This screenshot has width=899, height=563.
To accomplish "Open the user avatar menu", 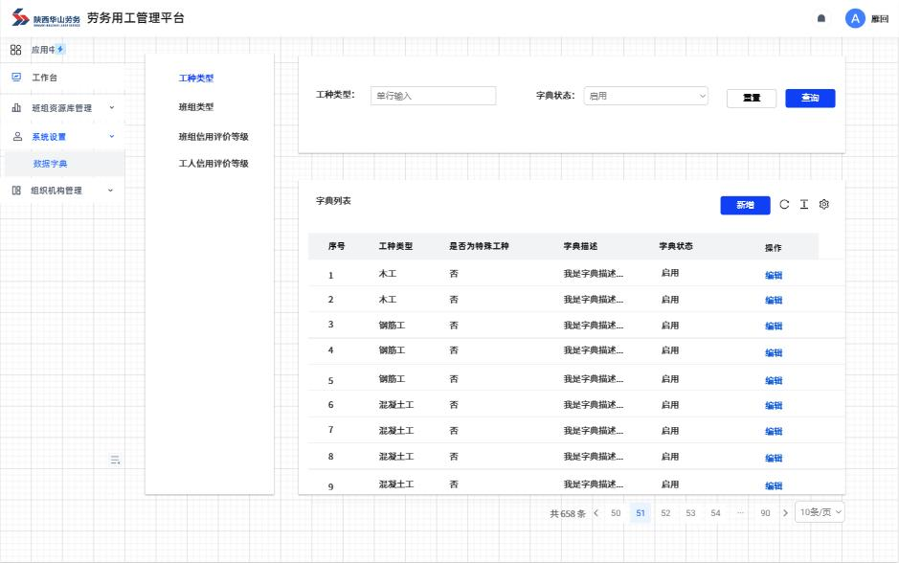I will (x=855, y=18).
